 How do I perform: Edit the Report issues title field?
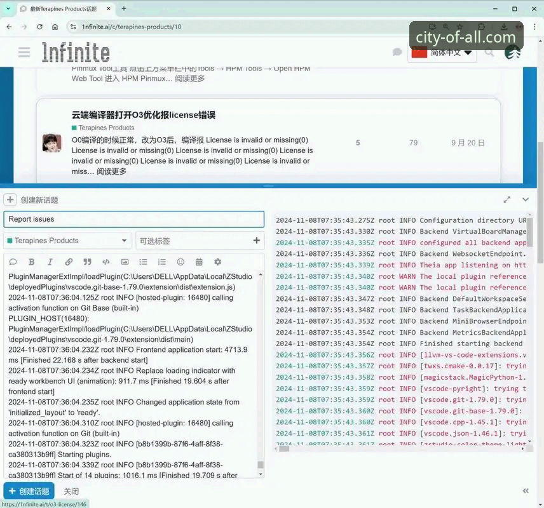[x=134, y=219]
